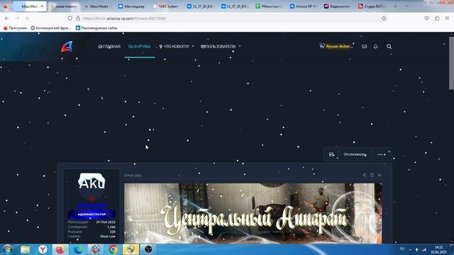Switch to the Мессенджер tab
Image resolution: width=454 pixels, height=255 pixels.
[x=131, y=6]
